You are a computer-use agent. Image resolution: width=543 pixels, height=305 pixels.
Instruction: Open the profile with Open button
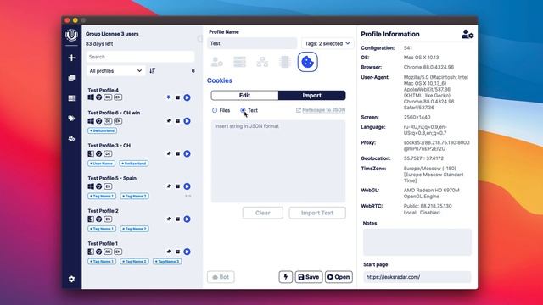click(x=339, y=277)
